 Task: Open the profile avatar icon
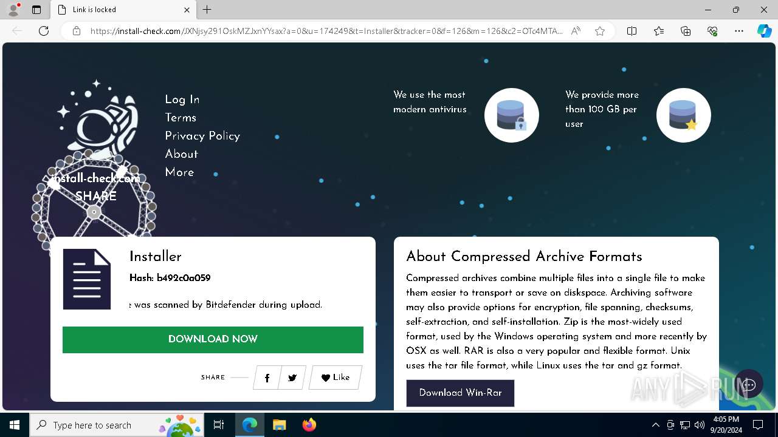(13, 10)
